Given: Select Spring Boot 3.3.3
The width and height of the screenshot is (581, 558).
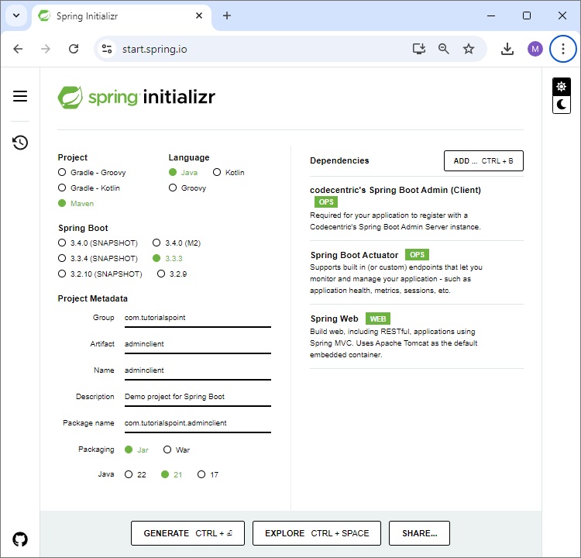Looking at the screenshot, I should coord(167,258).
